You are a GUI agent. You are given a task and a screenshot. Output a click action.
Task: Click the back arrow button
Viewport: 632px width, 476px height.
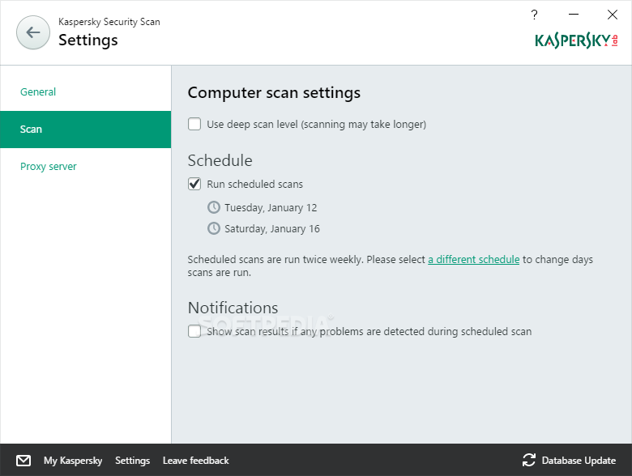click(x=33, y=32)
